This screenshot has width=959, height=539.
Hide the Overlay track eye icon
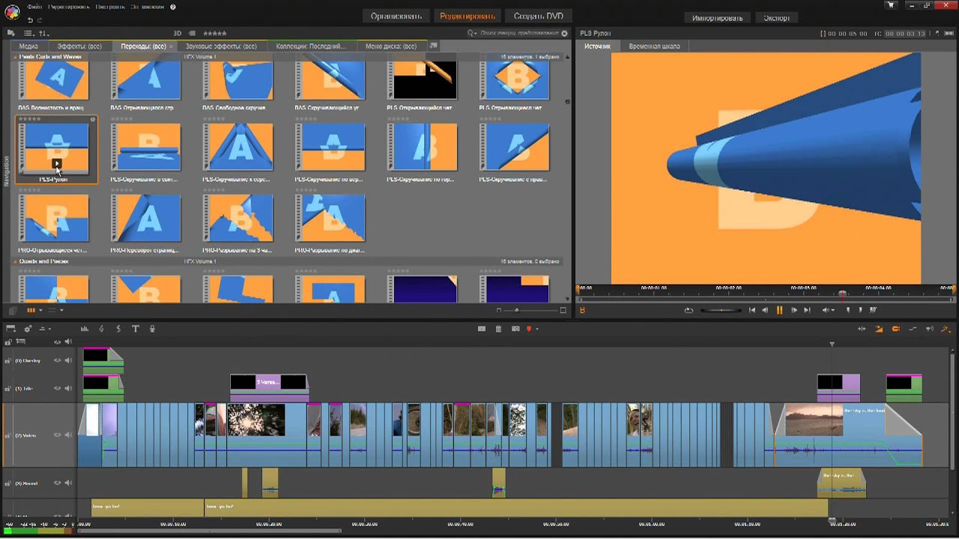pos(57,360)
